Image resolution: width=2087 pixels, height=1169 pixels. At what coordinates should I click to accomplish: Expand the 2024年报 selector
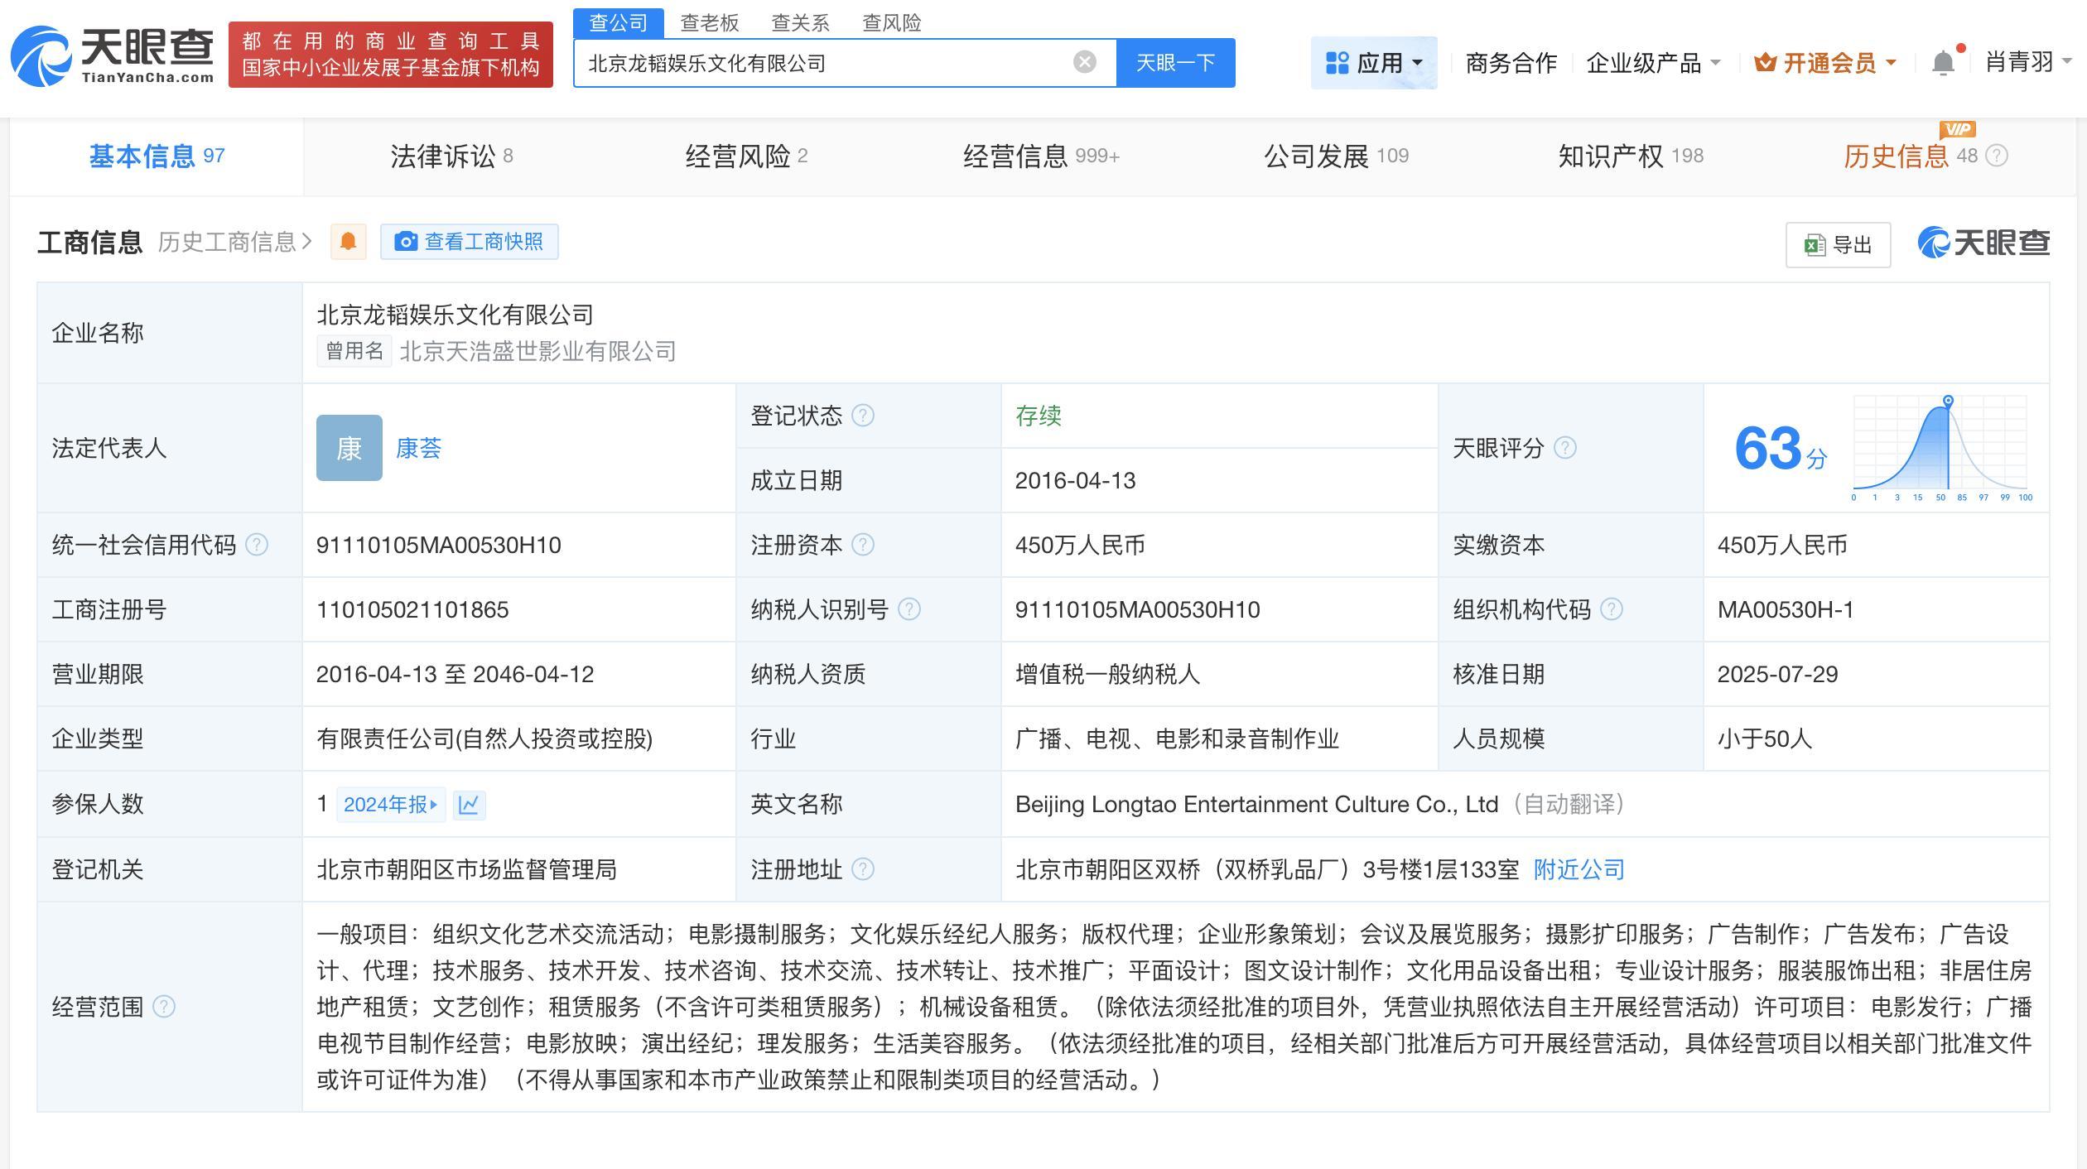click(391, 805)
